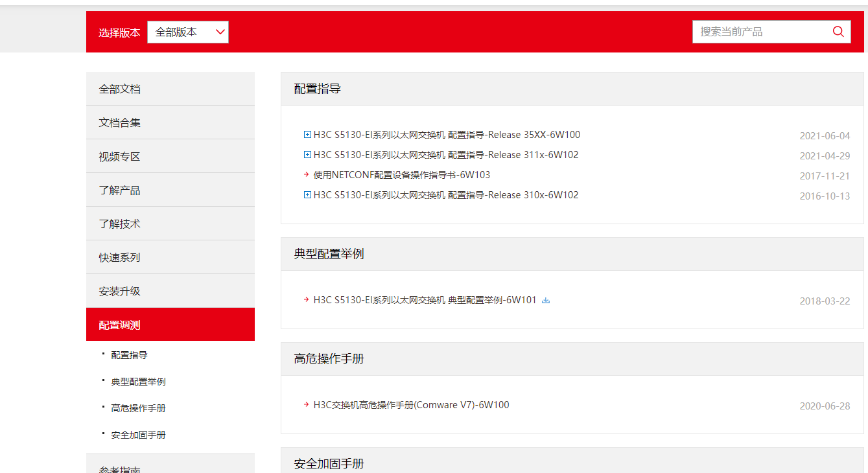The width and height of the screenshot is (868, 473).
Task: Open 配置指导-Release 35XX-6W100 document link
Action: click(x=447, y=135)
